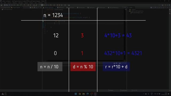The image size is (171, 96).
Task: Open the Edit menu
Action: [x=5, y=3]
